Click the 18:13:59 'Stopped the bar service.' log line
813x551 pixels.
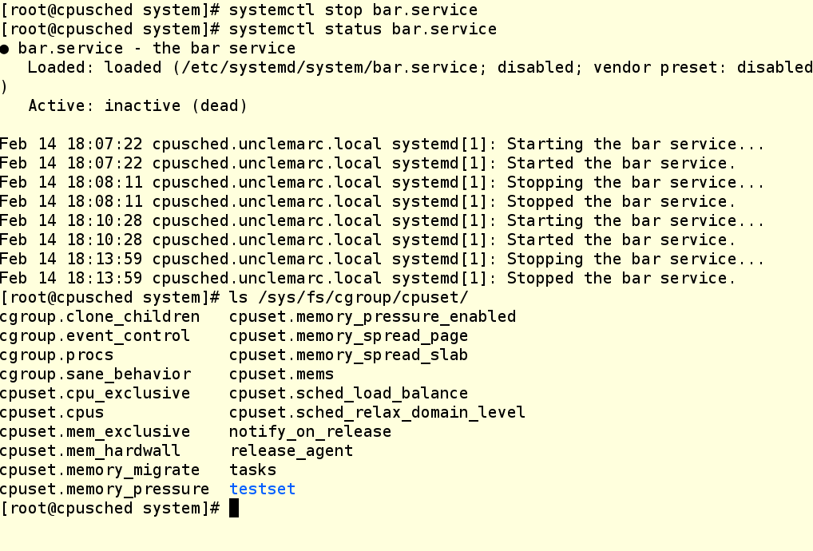tap(367, 279)
